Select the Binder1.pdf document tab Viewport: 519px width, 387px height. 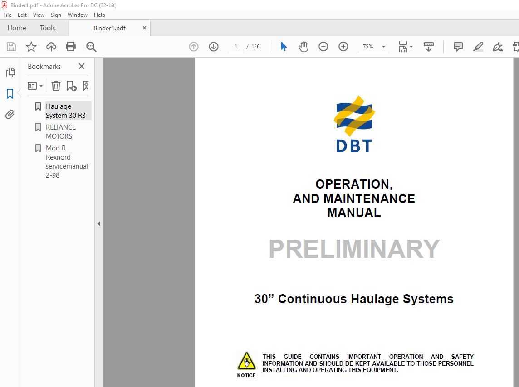tap(109, 28)
